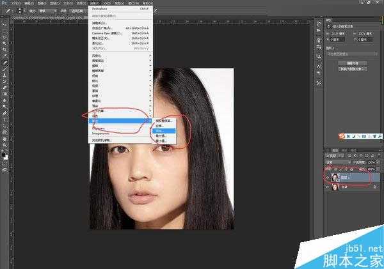Click the 转换为链接对象 button
The width and height of the screenshot is (384, 269).
(353, 69)
